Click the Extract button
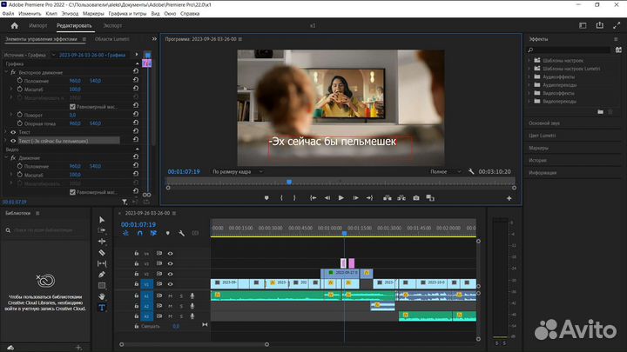This screenshot has width=627, height=352. [401, 198]
